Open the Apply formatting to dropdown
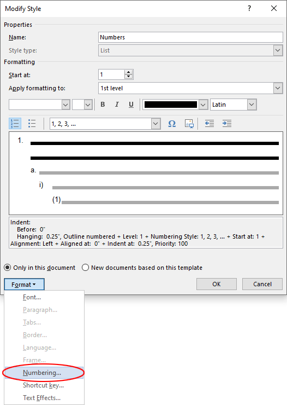The width and height of the screenshot is (287, 405). click(190, 88)
